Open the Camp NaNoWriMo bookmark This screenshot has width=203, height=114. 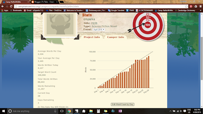pos(164,10)
